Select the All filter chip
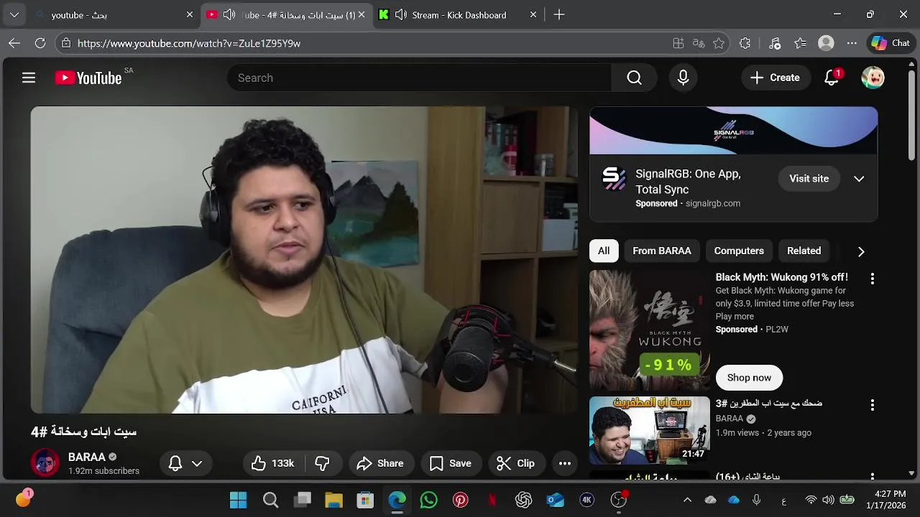The height and width of the screenshot is (517, 920). 604,251
